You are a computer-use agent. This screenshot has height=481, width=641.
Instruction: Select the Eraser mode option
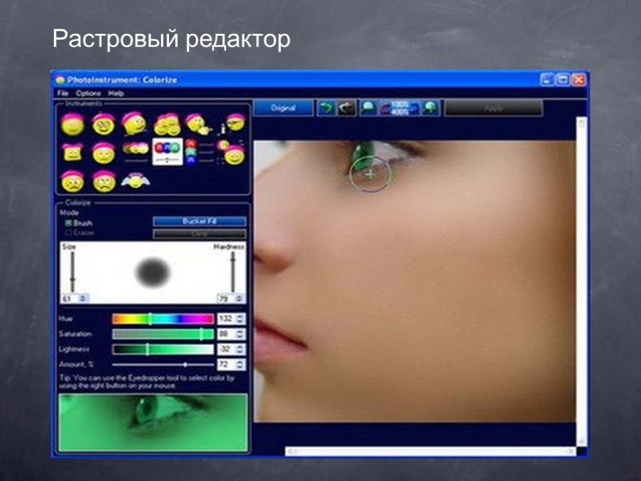pyautogui.click(x=68, y=233)
